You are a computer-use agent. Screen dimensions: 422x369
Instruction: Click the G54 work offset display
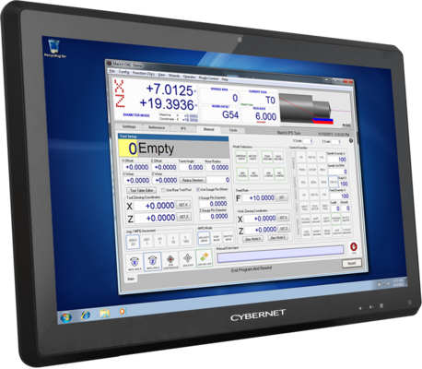point(229,115)
